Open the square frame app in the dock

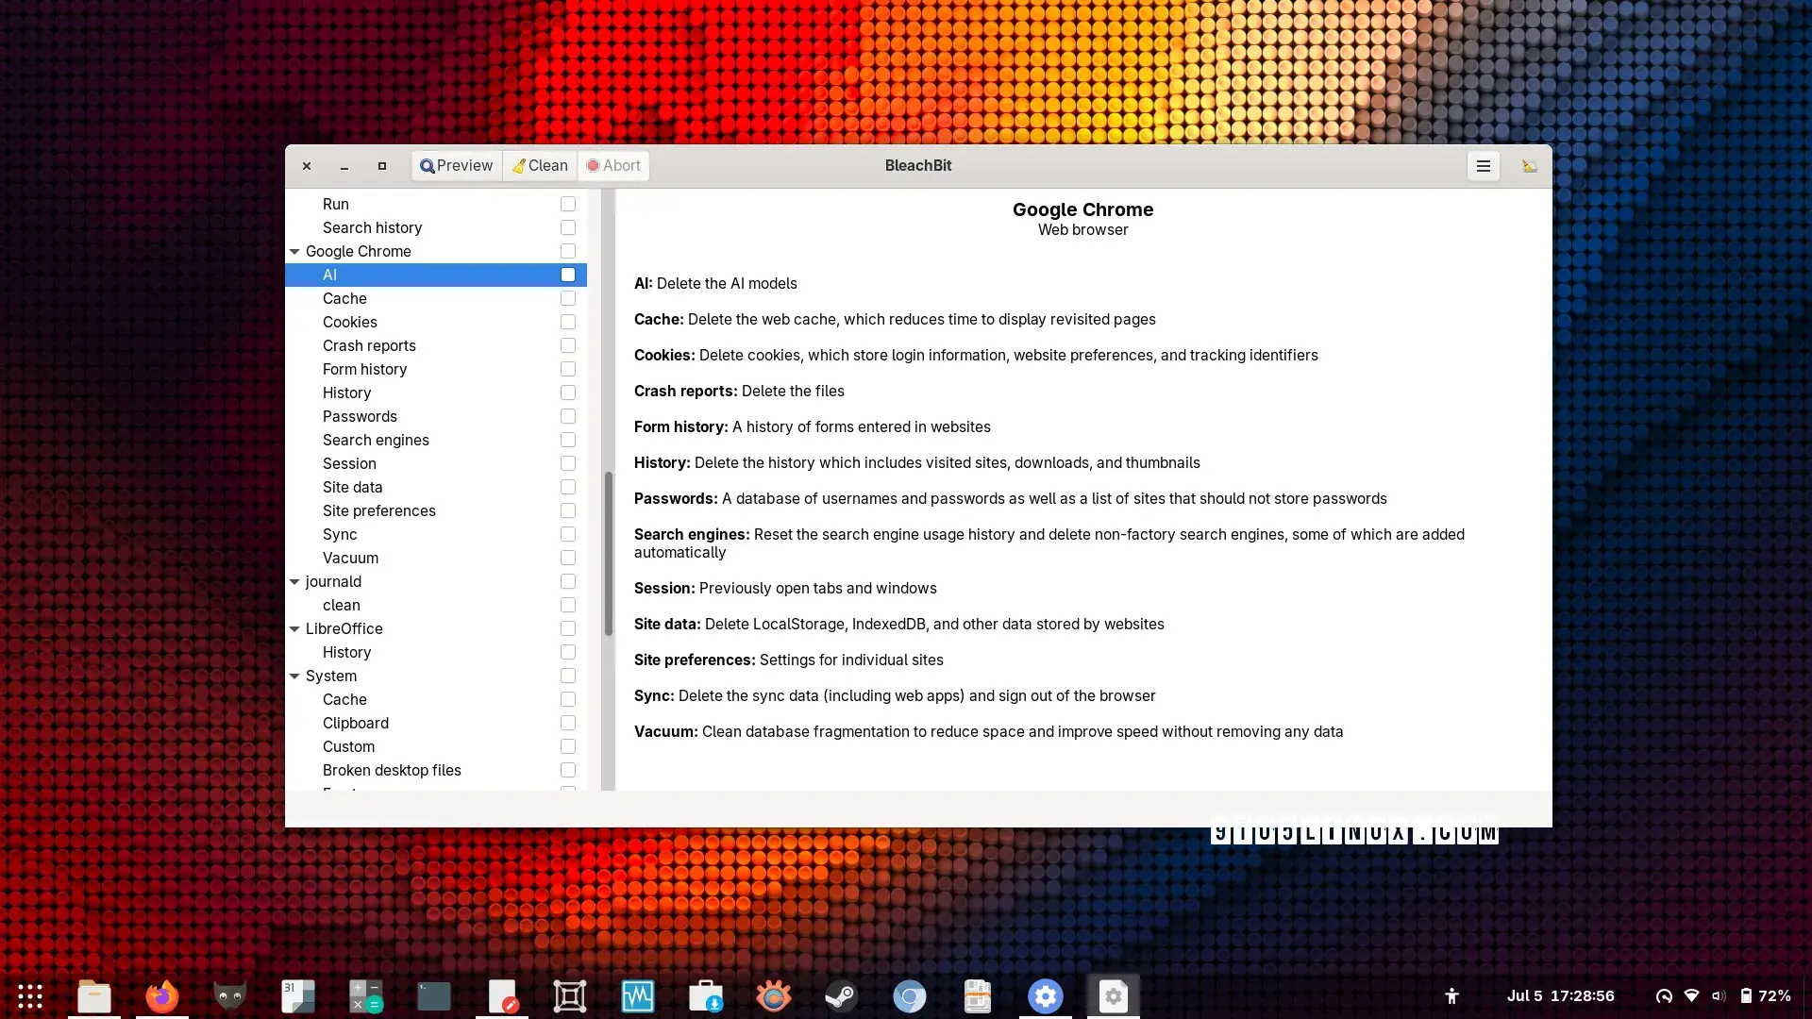pyautogui.click(x=570, y=996)
